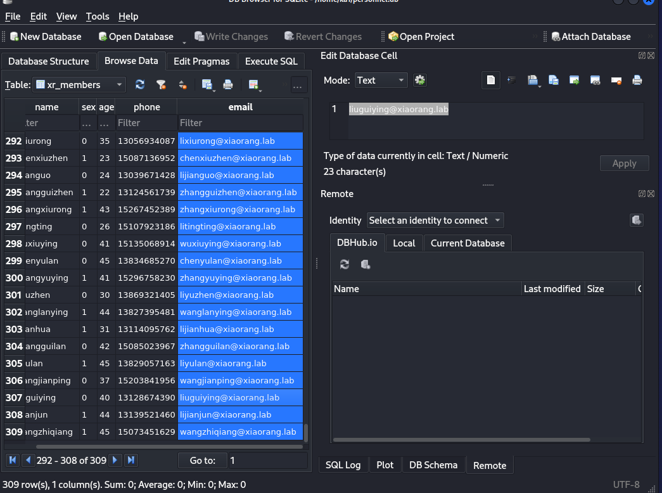Screen dimensions: 662x493
Task: Print the cell editor contents
Action: click(637, 80)
